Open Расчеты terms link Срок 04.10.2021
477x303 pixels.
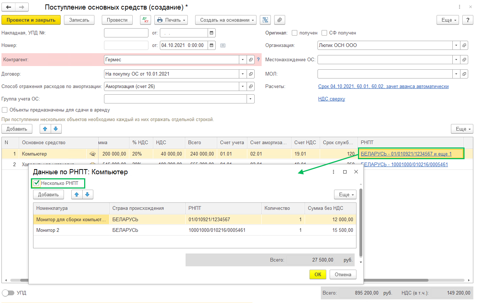pos(383,86)
